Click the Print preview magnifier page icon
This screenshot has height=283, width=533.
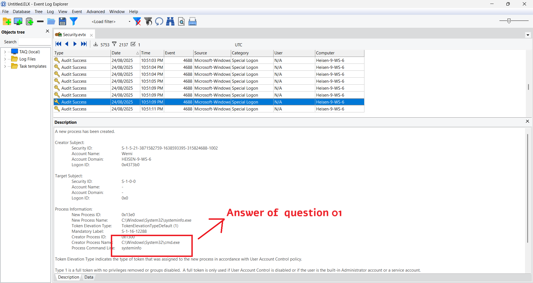181,21
